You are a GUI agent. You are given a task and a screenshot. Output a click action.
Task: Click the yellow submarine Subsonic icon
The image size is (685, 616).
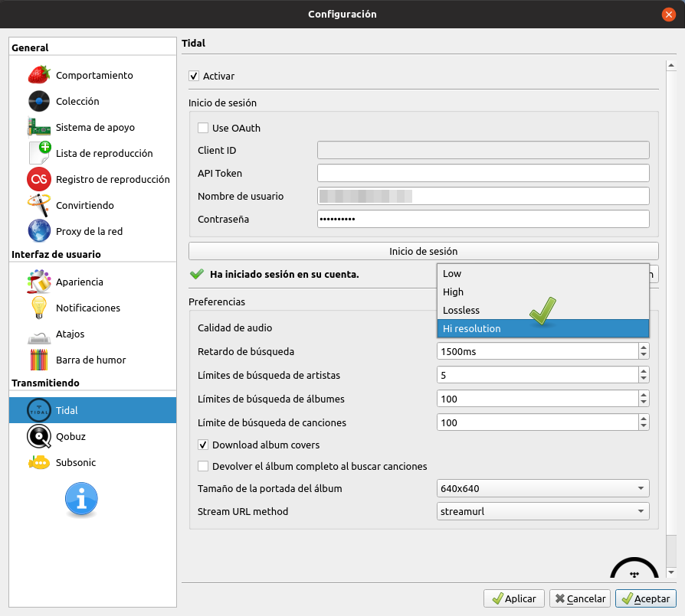pyautogui.click(x=39, y=462)
